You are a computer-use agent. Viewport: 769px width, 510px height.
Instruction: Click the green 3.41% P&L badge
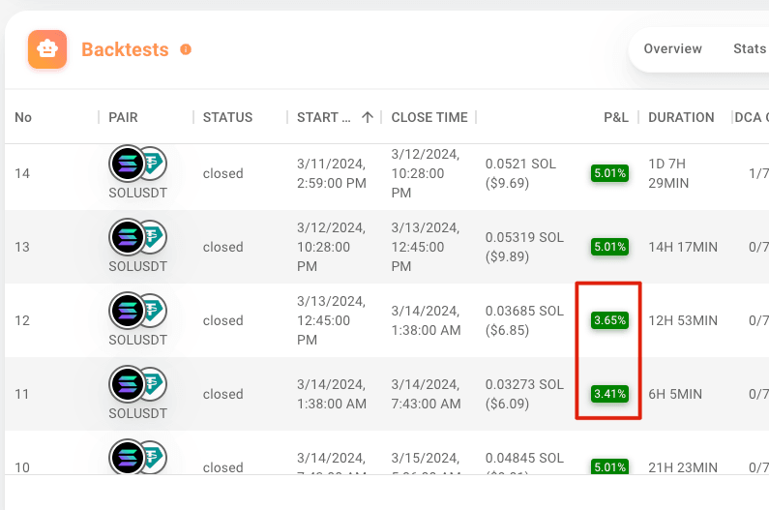click(x=610, y=394)
